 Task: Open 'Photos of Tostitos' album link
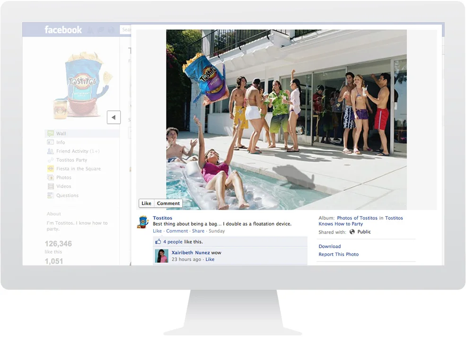pyautogui.click(x=357, y=218)
